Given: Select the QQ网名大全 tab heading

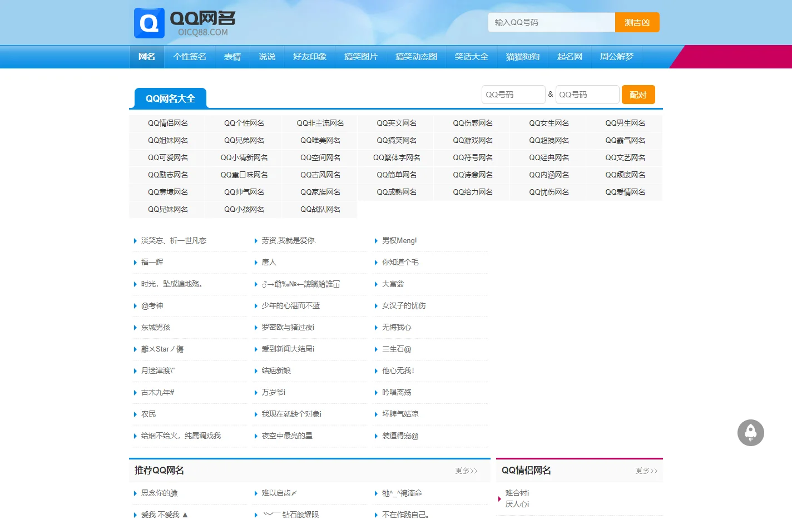Looking at the screenshot, I should click(170, 98).
